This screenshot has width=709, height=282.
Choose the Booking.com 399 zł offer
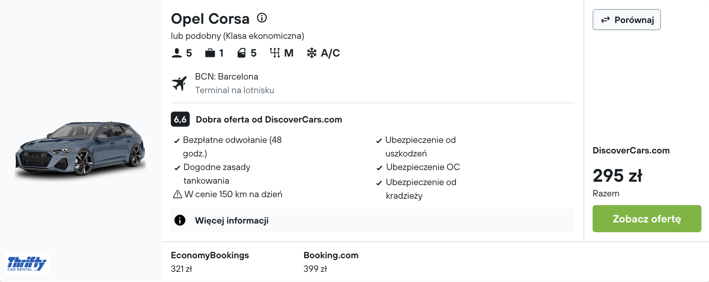331,262
